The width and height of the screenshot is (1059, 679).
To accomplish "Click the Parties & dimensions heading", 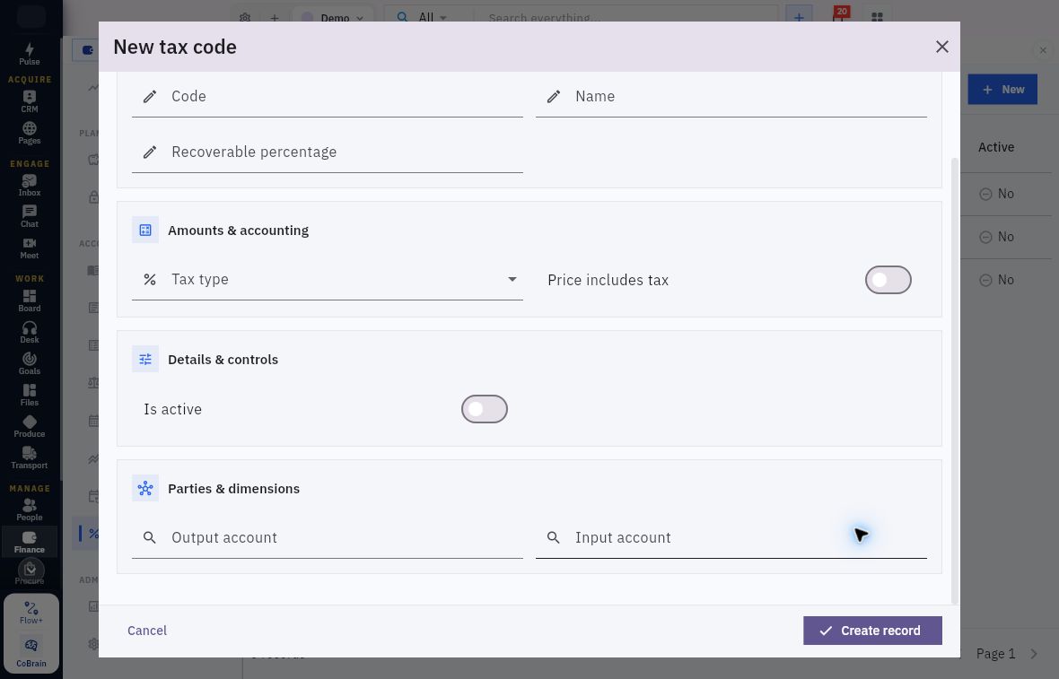I will (x=233, y=489).
